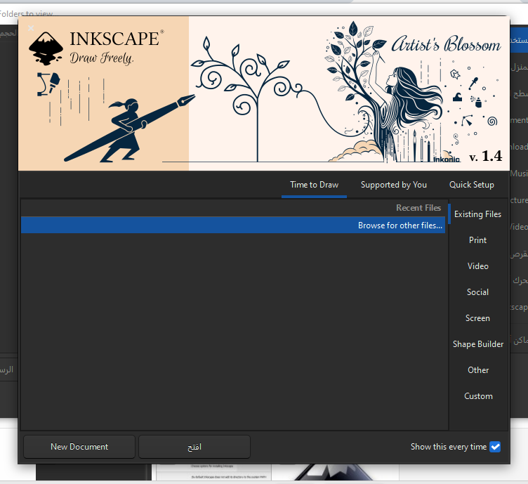The image size is (528, 484).
Task: Click the افتح (Open) button
Action: 194,447
